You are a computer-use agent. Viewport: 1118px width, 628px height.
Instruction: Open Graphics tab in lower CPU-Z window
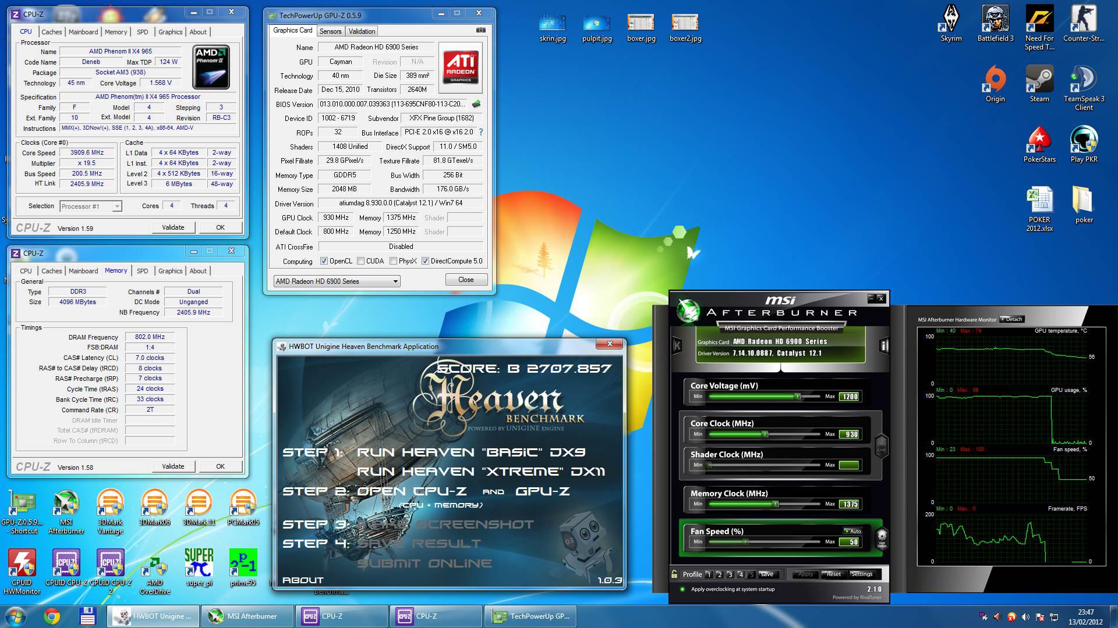(170, 271)
